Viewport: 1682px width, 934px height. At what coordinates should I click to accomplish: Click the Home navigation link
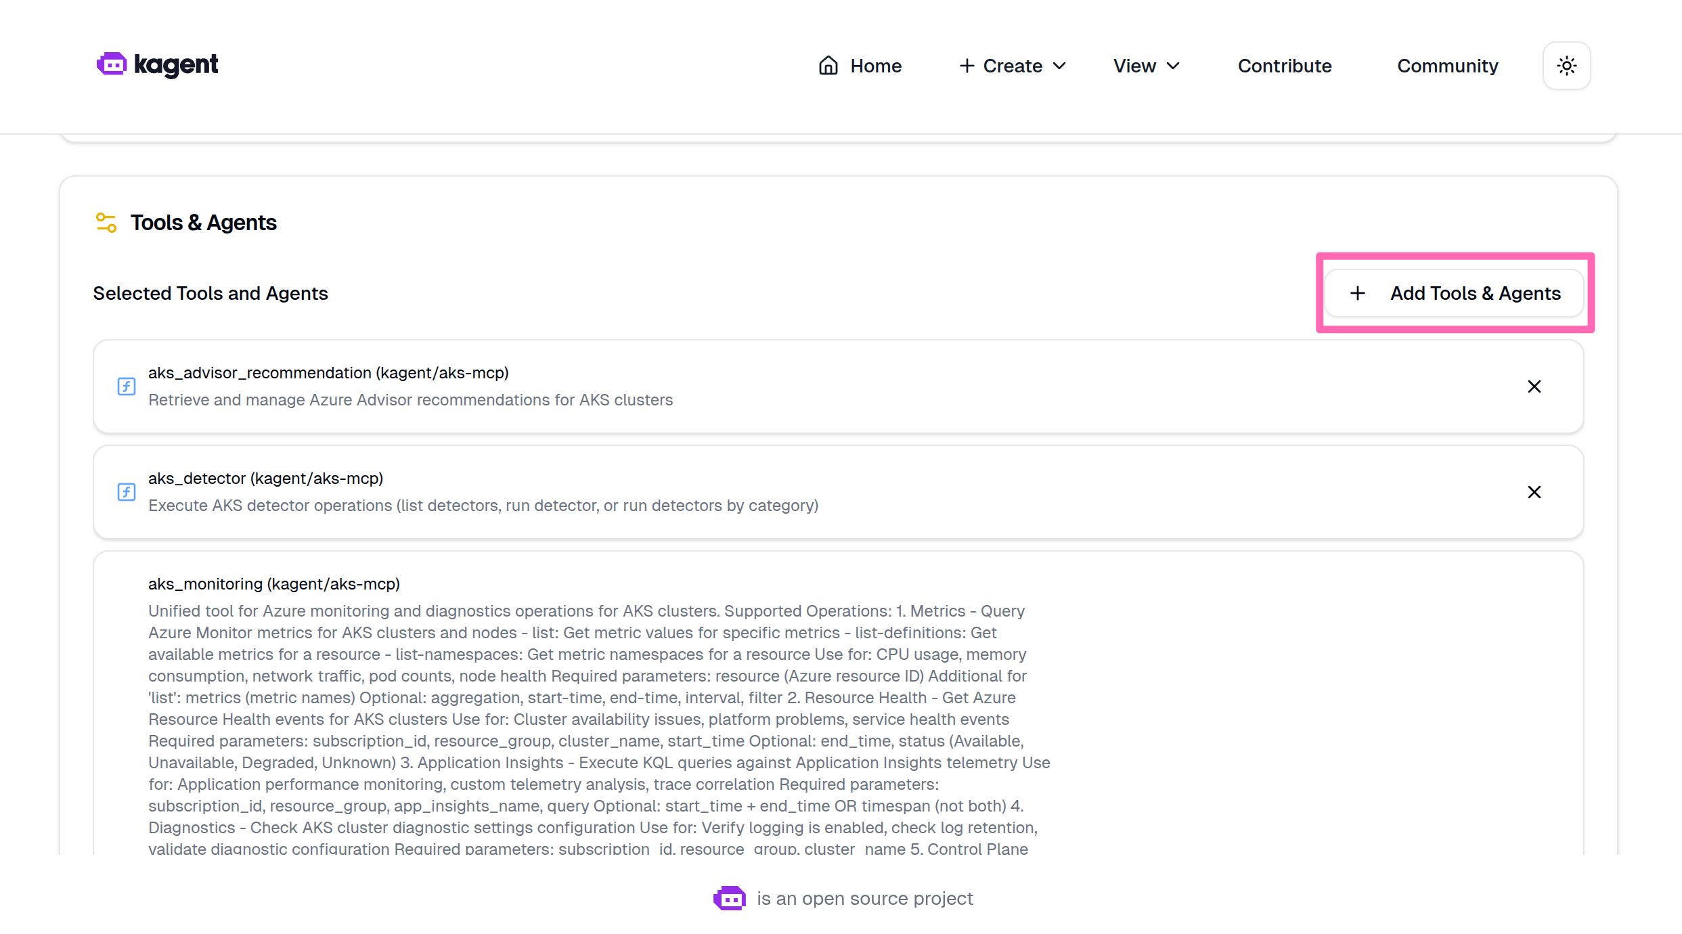pos(875,66)
